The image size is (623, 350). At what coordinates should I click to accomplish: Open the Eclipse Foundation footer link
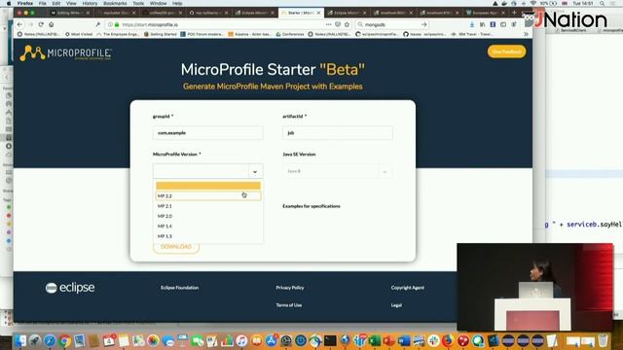point(179,288)
